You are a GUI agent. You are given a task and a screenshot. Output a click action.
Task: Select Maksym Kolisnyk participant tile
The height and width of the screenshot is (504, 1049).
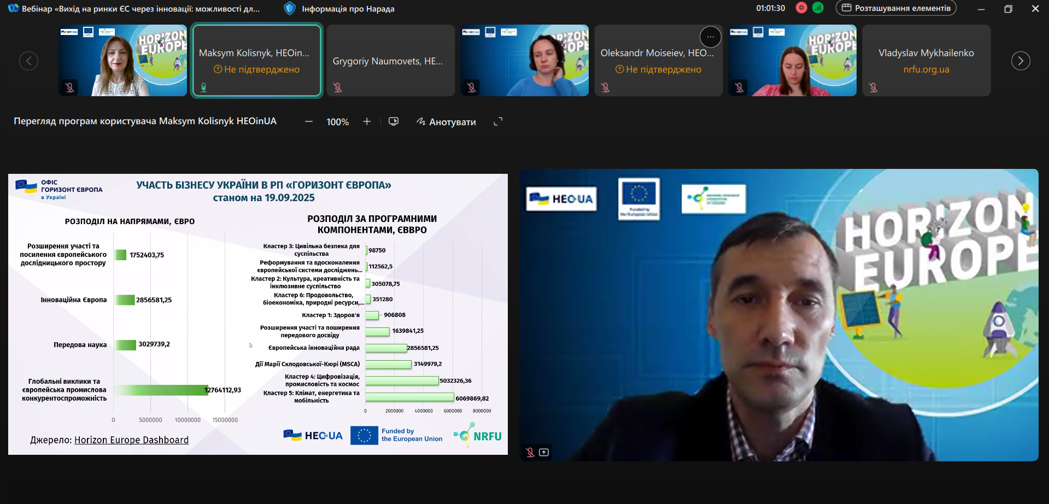257,60
